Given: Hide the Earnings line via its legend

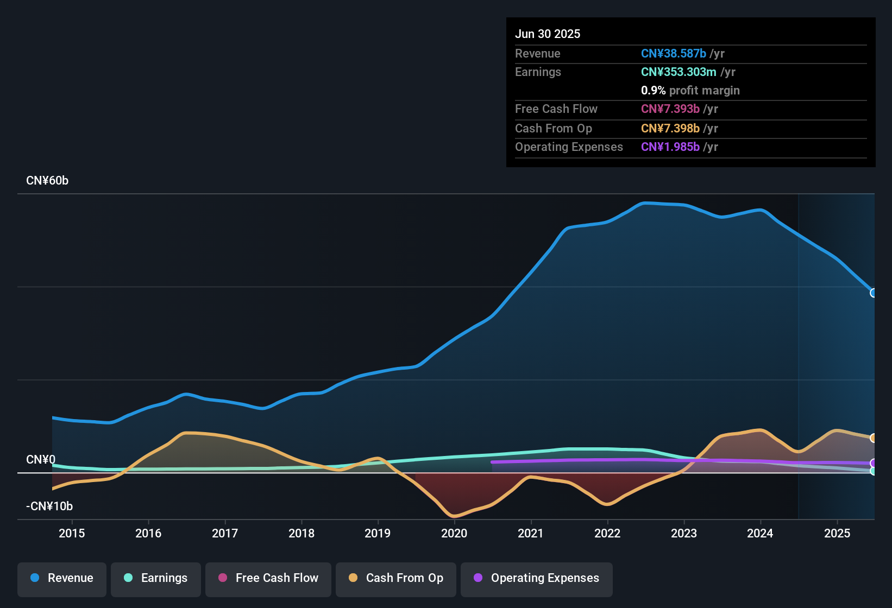Looking at the screenshot, I should coord(155,578).
